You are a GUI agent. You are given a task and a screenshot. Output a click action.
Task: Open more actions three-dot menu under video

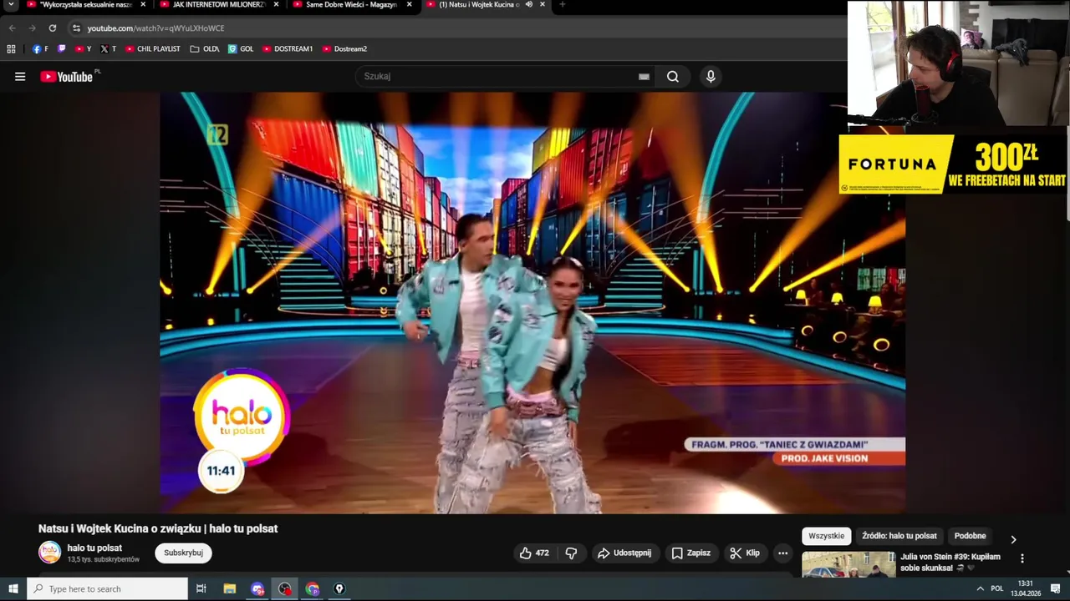pos(782,553)
